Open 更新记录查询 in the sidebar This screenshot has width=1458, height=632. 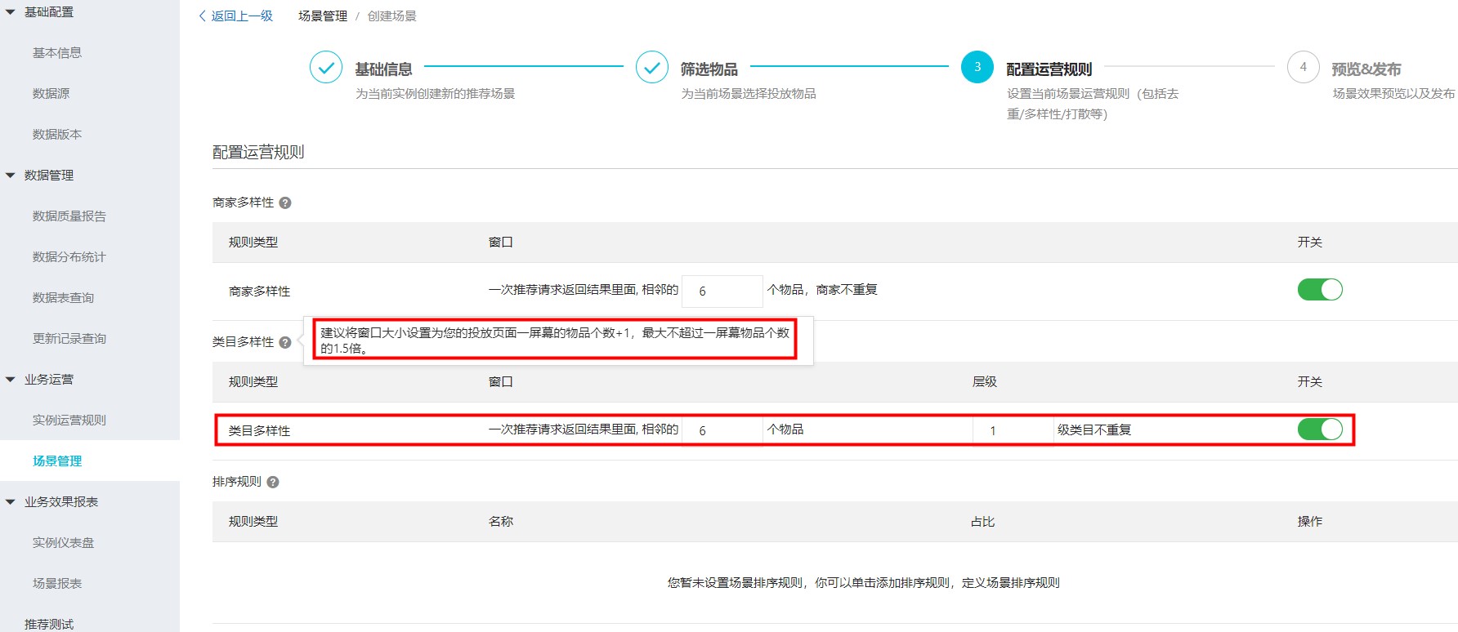69,339
